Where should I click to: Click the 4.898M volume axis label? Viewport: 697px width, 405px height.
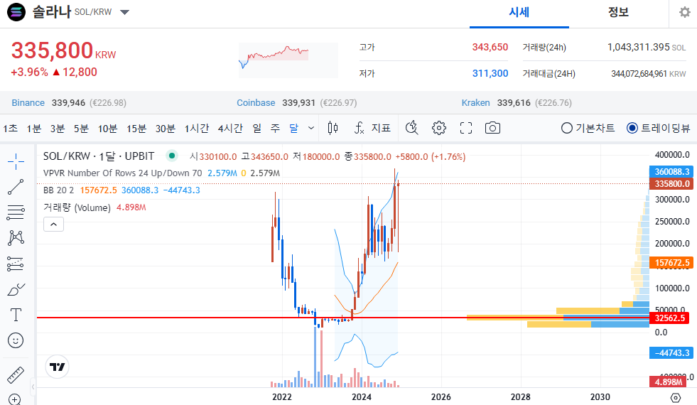pyautogui.click(x=668, y=382)
